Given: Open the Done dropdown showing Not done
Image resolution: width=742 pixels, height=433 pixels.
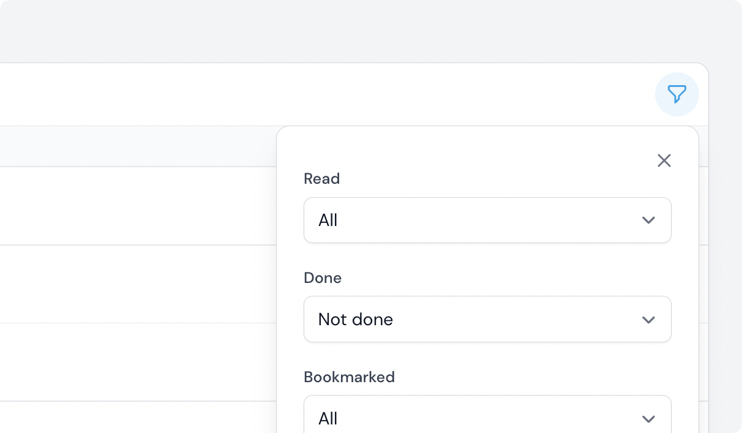Looking at the screenshot, I should (487, 319).
